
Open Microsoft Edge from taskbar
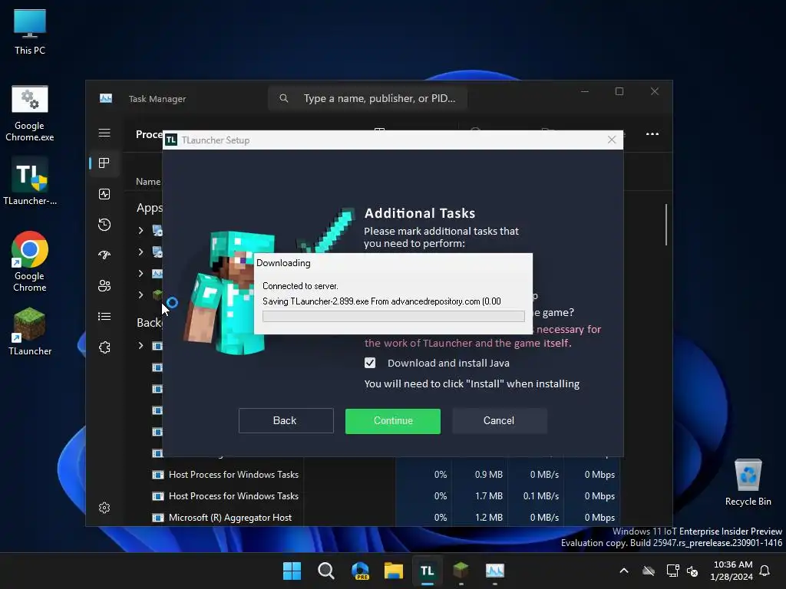click(360, 571)
